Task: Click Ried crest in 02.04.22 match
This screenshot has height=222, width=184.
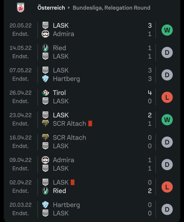Action: pyautogui.click(x=45, y=191)
